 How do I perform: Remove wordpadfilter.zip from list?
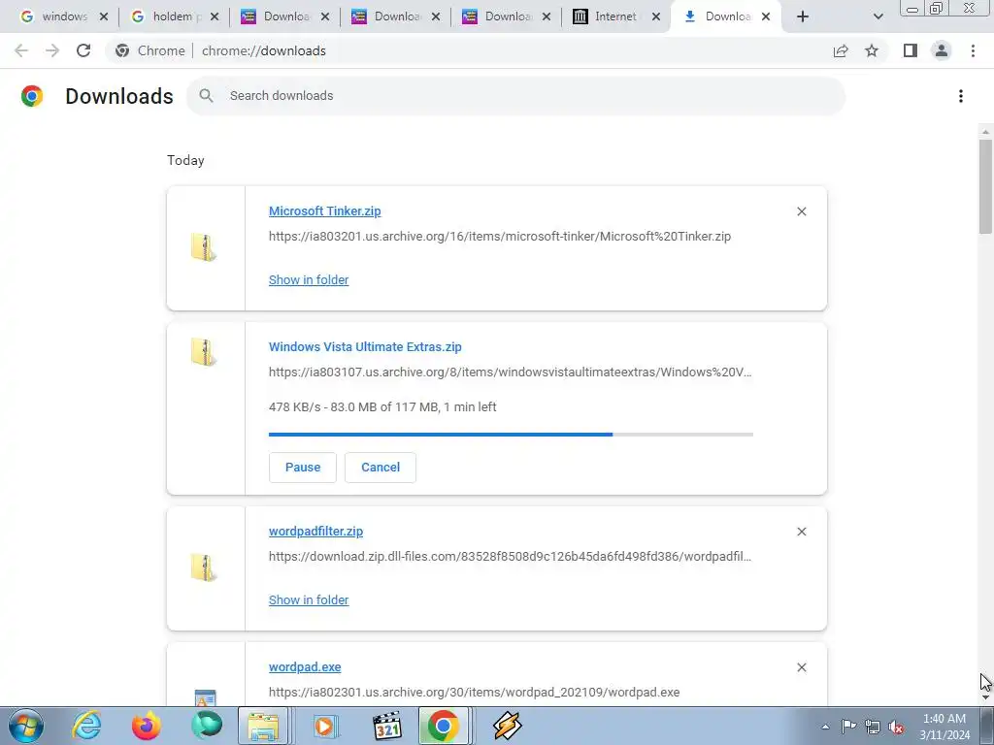pos(801,532)
